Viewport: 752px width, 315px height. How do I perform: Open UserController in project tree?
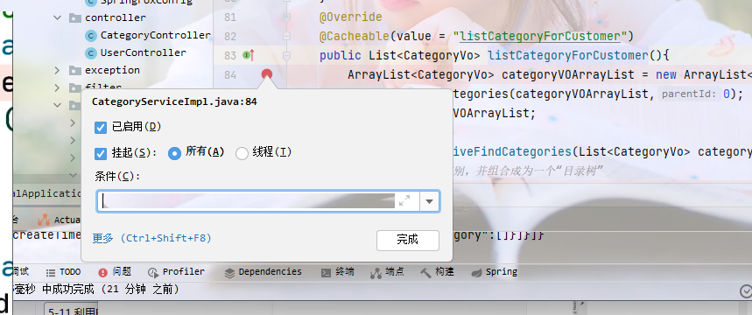click(x=143, y=52)
